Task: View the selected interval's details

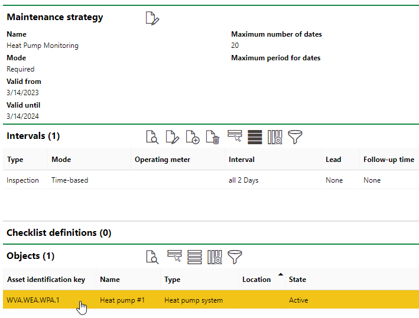Action: pos(152,137)
